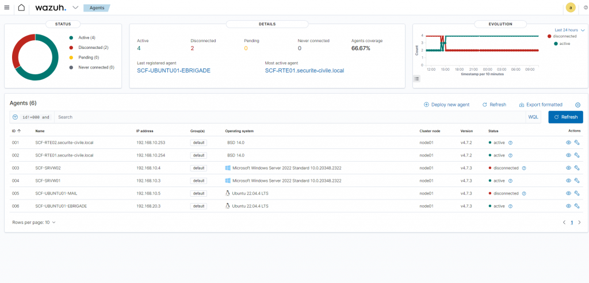Open the user avatar 'a' menu
589x283 pixels.
point(570,7)
